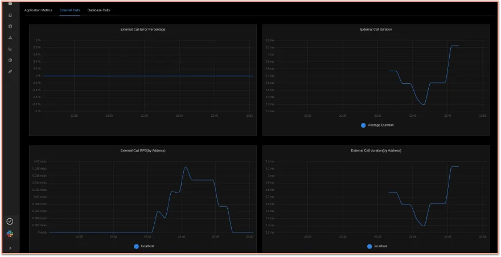Click the "External Call Error Percentage" title

pos(143,30)
